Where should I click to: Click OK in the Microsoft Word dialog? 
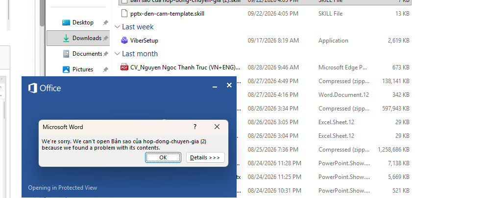163,157
